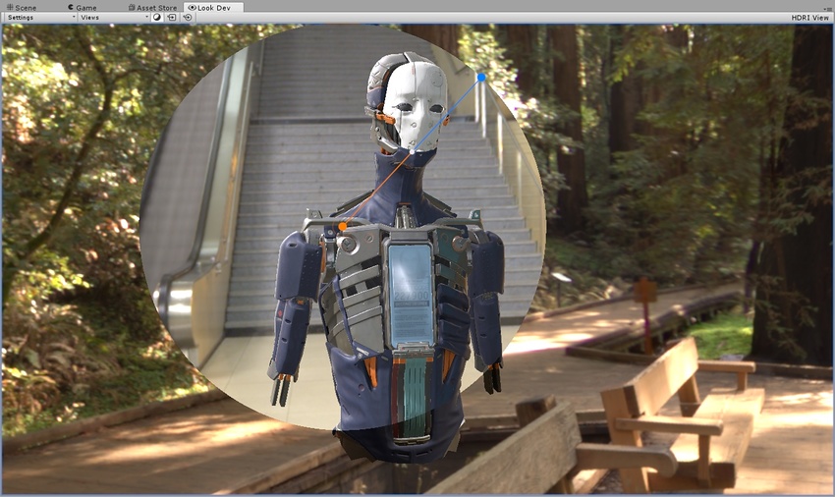Open the Settings dropdown
The image size is (835, 497).
pyautogui.click(x=39, y=18)
